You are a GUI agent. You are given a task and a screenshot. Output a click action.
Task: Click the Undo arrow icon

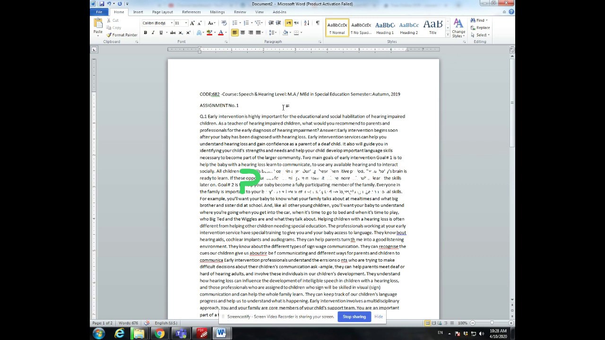pyautogui.click(x=109, y=4)
